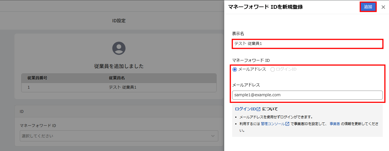Click the 従業員番号 column header
This screenshot has height=151, width=389.
point(37,78)
